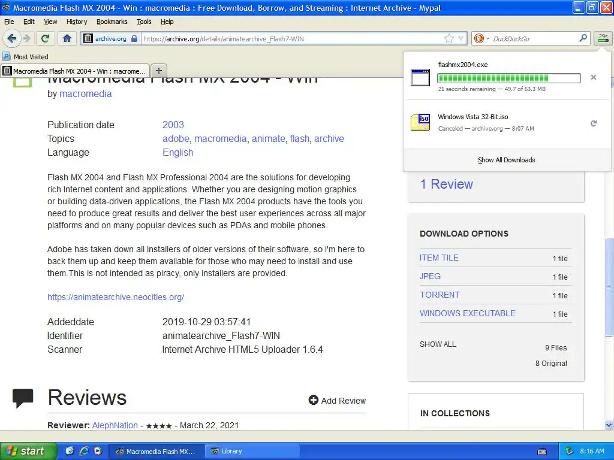
Task: Cancel the flashmx2004.exe download
Action: point(593,77)
